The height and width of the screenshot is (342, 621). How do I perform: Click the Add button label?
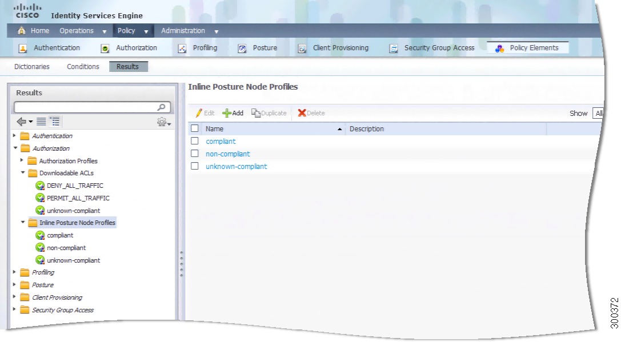coord(238,113)
